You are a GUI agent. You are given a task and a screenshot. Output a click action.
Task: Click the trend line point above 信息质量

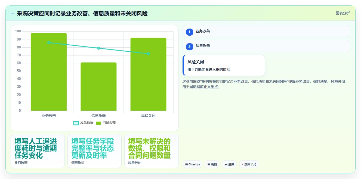click(x=98, y=48)
